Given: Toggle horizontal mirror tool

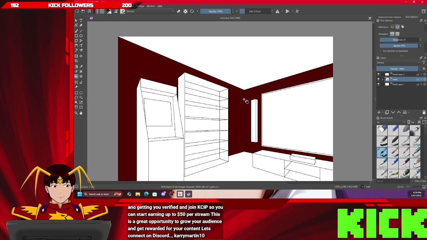Looking at the screenshot, I should click(x=277, y=11).
